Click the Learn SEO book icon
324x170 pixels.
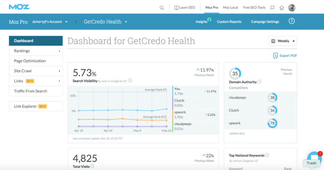[176, 8]
